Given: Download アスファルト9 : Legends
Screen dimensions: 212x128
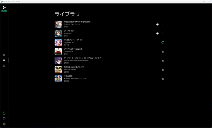Looking at the screenshot, I should pos(163,51).
